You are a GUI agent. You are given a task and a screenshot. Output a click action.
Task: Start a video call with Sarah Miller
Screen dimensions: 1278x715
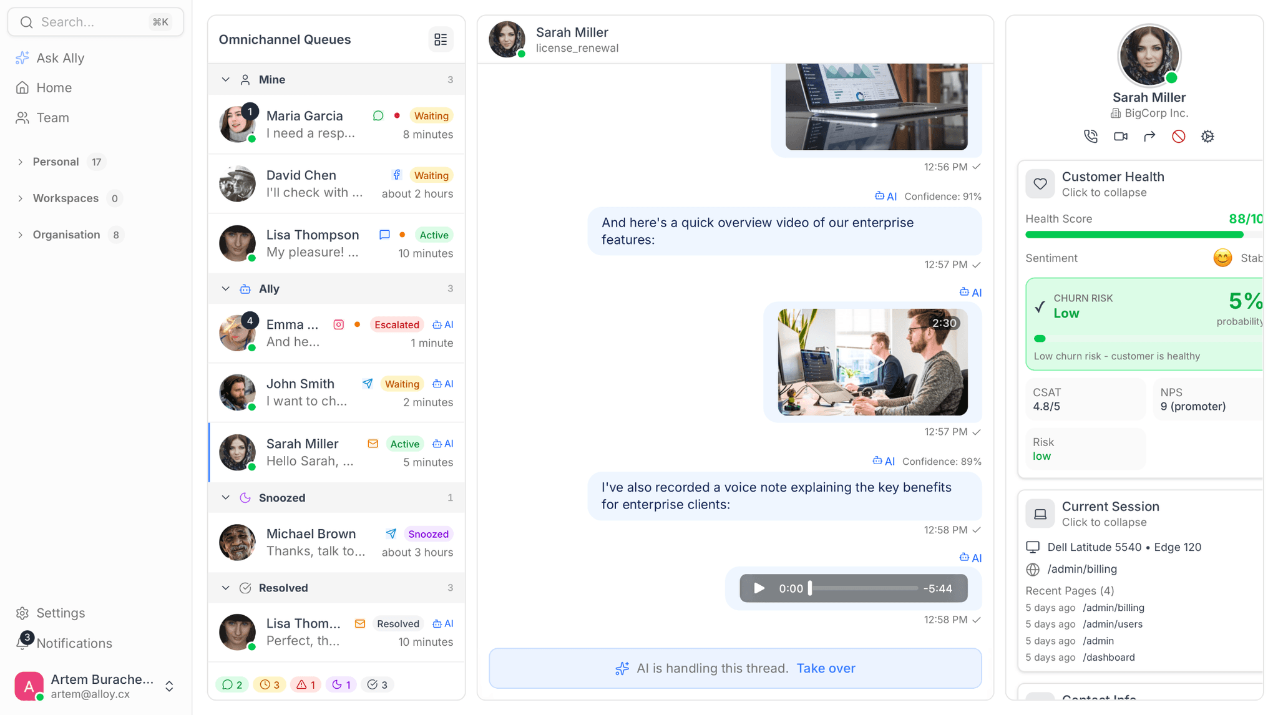[1120, 136]
